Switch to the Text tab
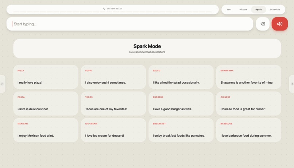294x168 pixels. [x=229, y=9]
